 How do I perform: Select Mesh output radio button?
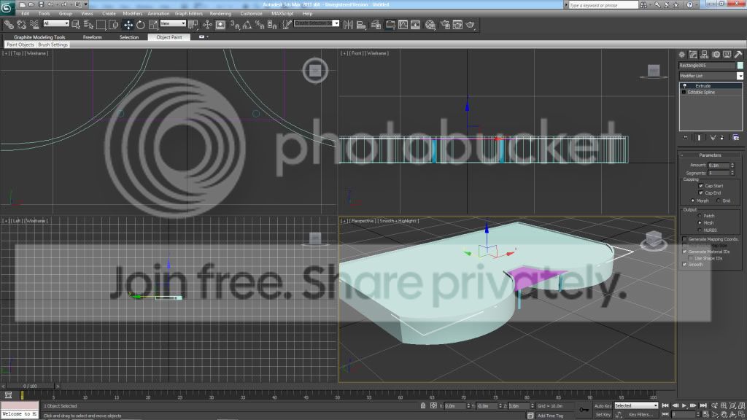click(x=700, y=223)
